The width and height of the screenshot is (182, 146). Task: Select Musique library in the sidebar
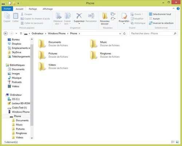click(15, 78)
